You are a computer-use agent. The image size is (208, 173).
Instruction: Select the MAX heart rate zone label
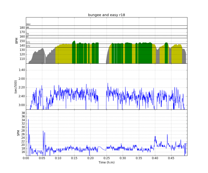pyautogui.click(x=28, y=24)
